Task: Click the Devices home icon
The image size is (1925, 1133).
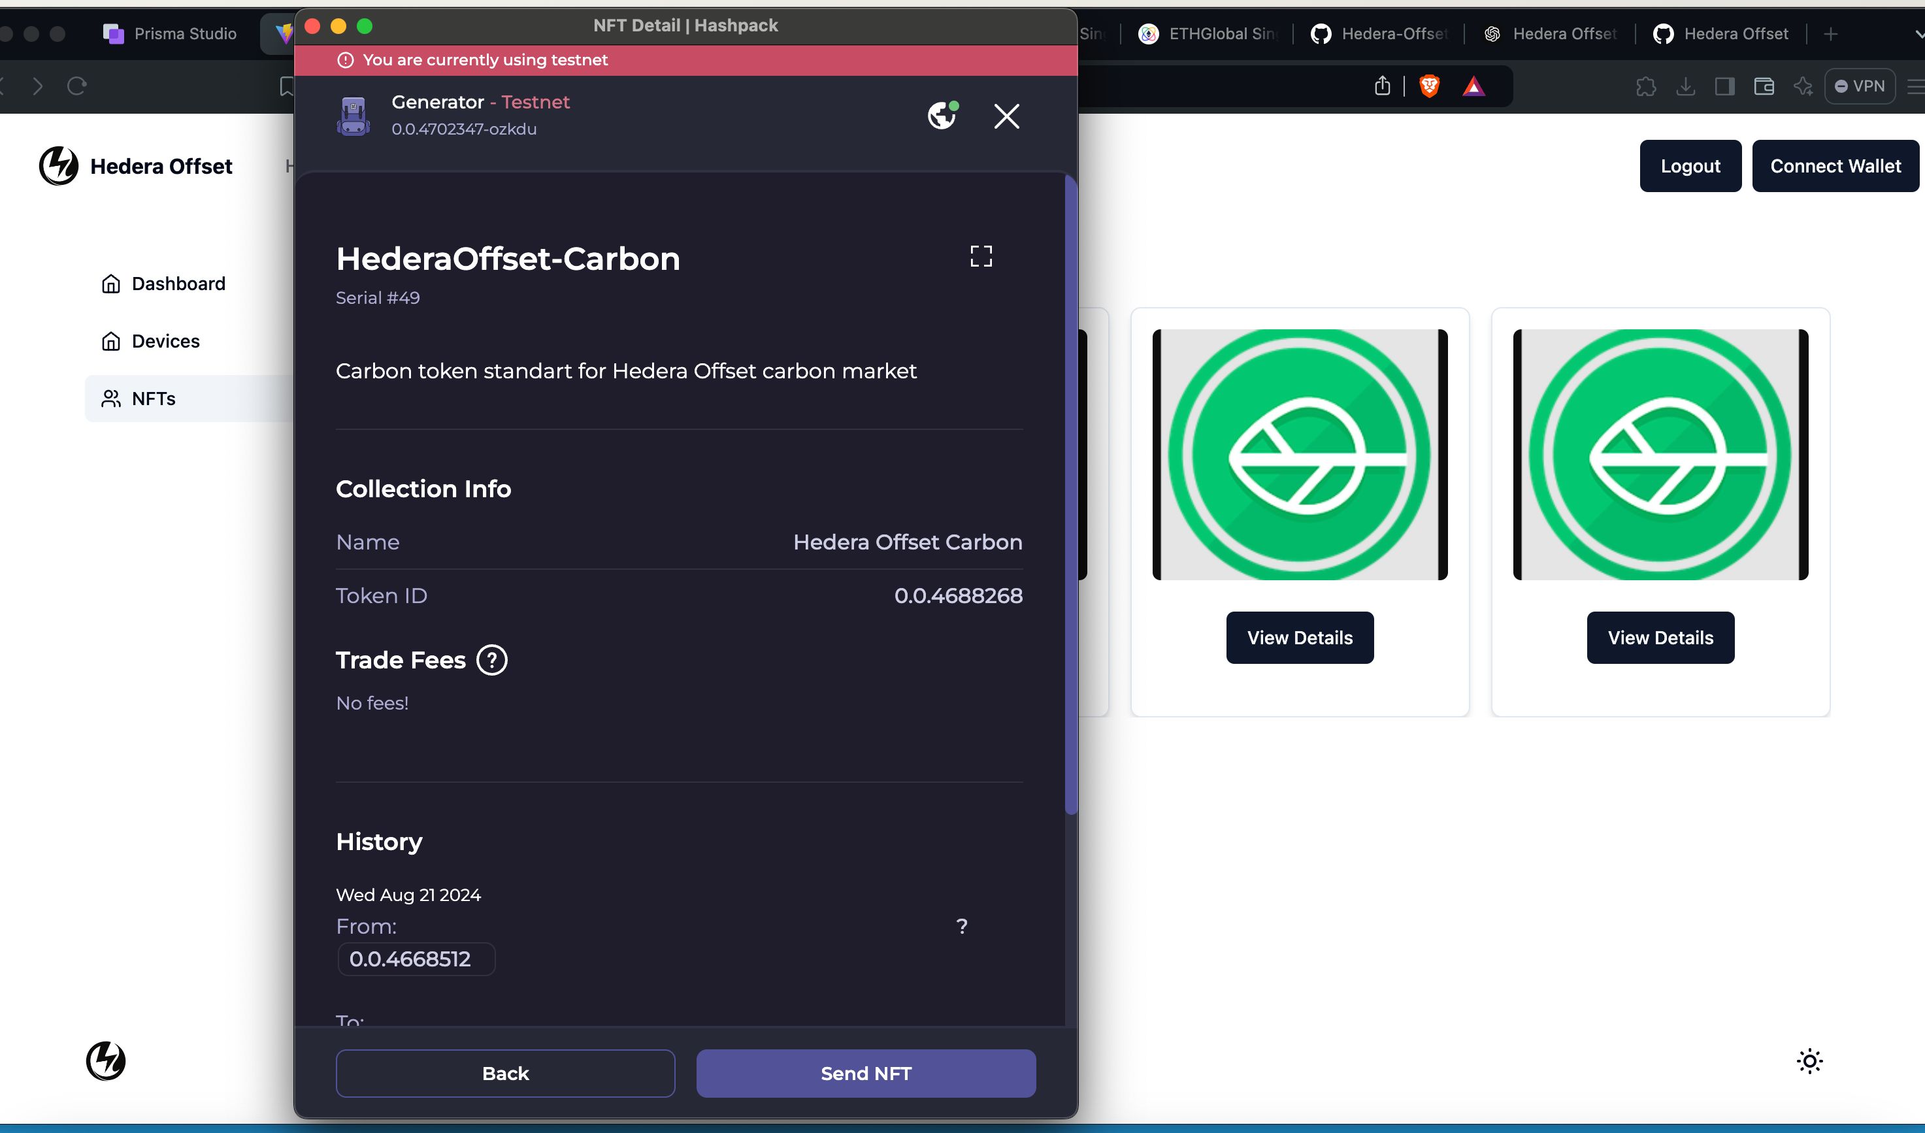Action: pyautogui.click(x=111, y=342)
